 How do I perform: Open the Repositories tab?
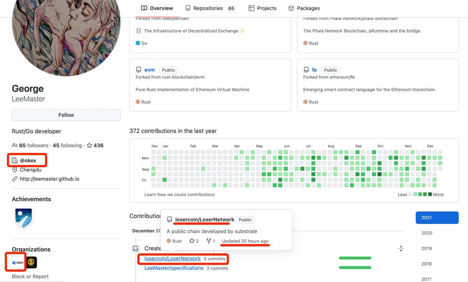pos(211,8)
